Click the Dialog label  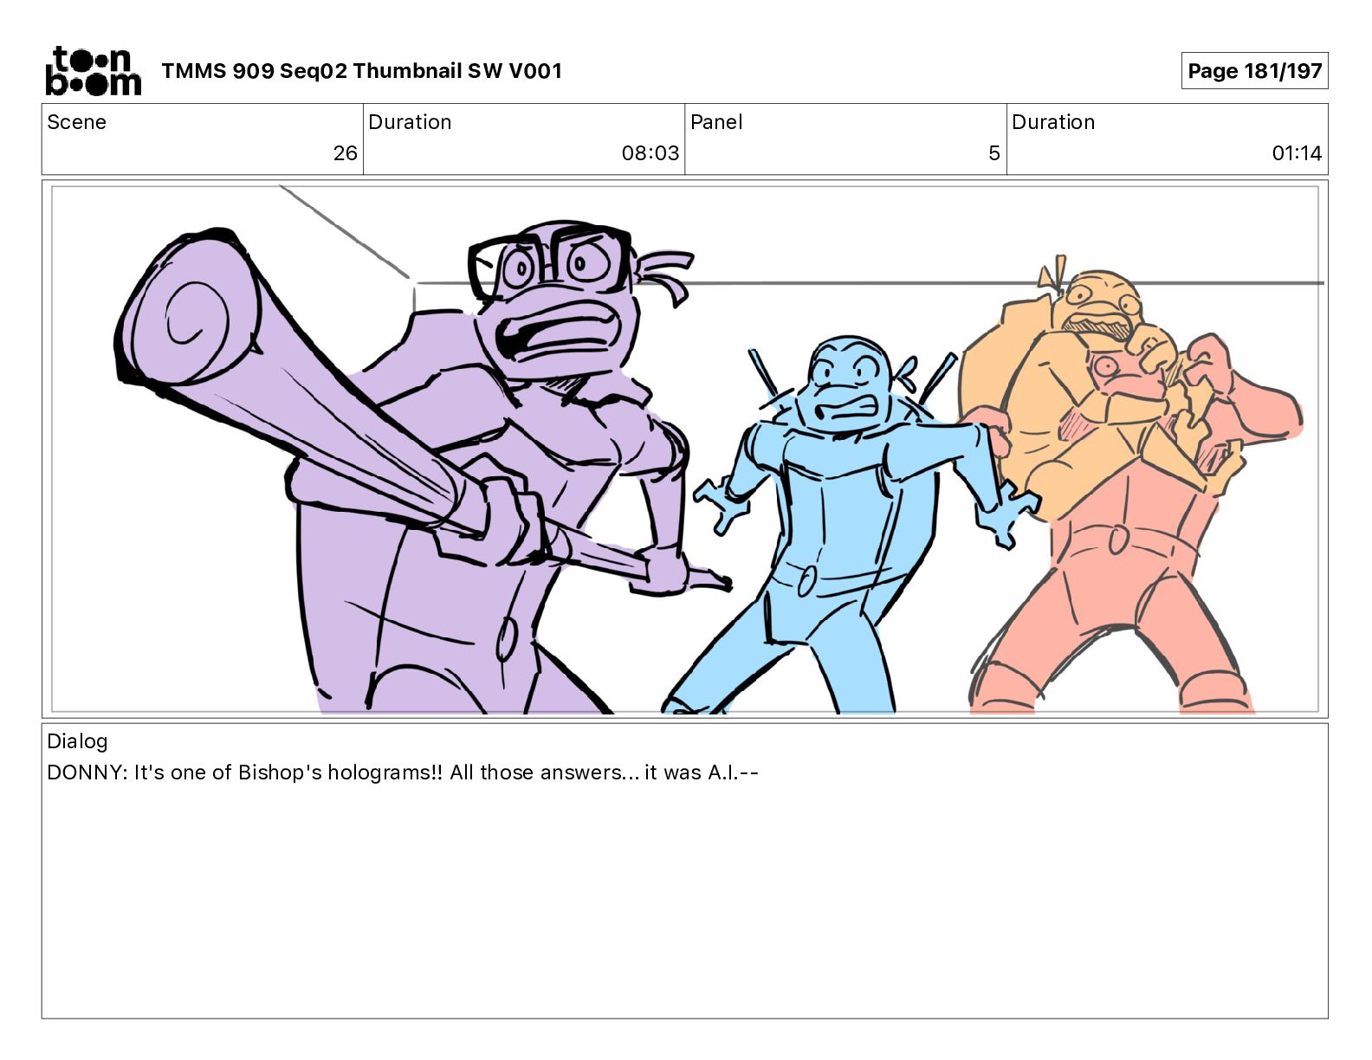click(77, 741)
